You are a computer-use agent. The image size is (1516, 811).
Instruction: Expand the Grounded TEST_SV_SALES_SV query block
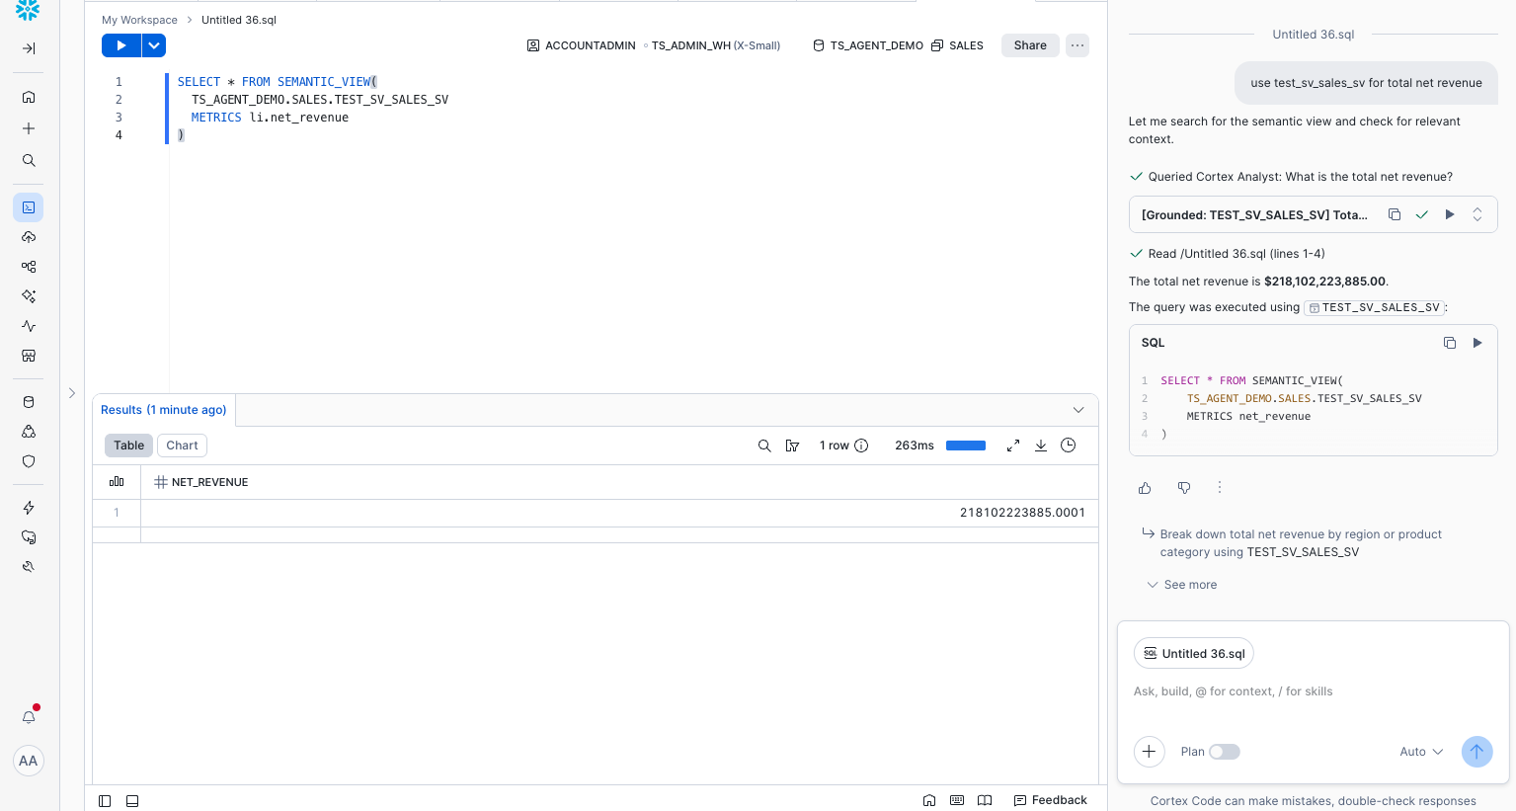(x=1477, y=214)
